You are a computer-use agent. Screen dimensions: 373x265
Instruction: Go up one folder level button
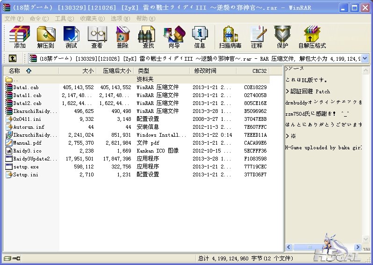click(13, 58)
